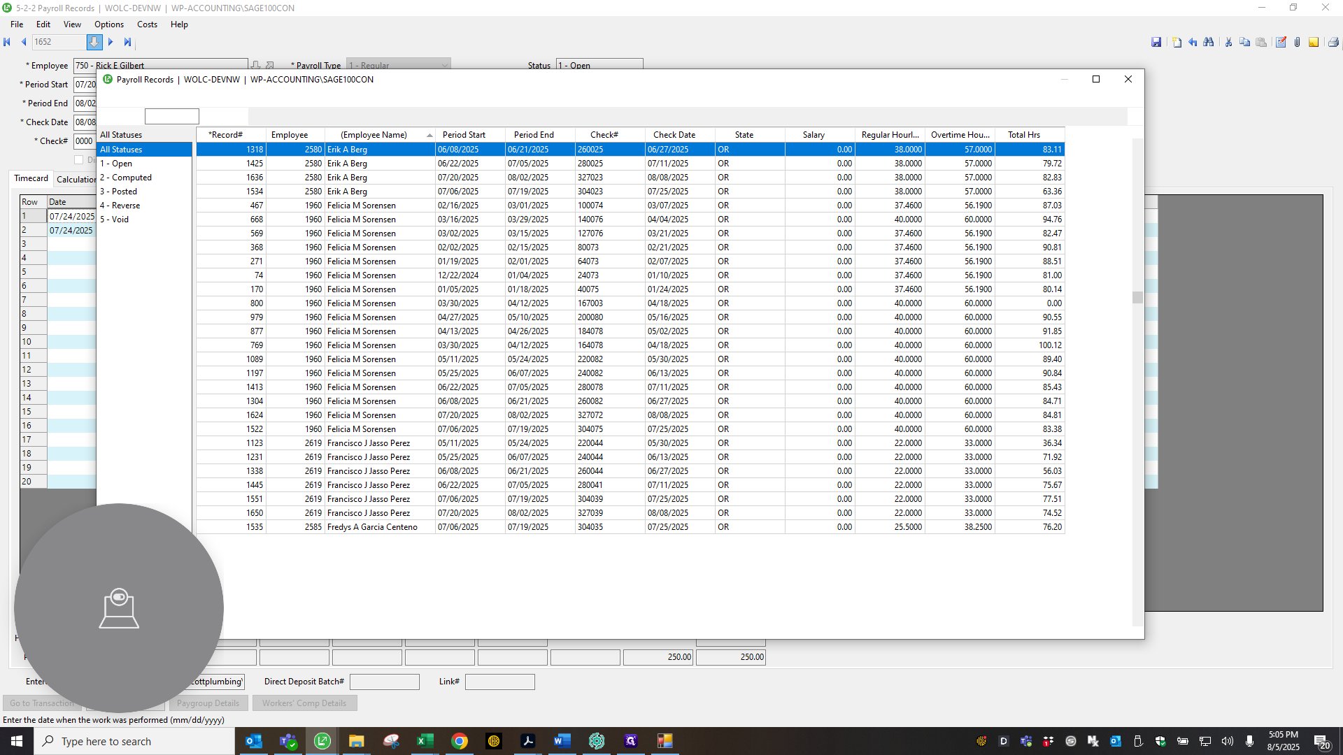
Task: Click the Windows Start button
Action: point(17,741)
